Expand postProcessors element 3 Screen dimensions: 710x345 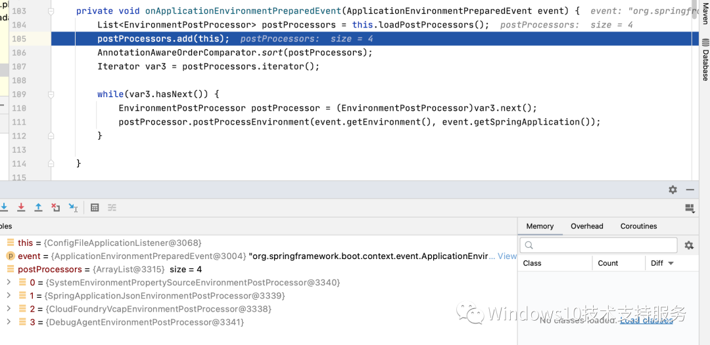8,323
